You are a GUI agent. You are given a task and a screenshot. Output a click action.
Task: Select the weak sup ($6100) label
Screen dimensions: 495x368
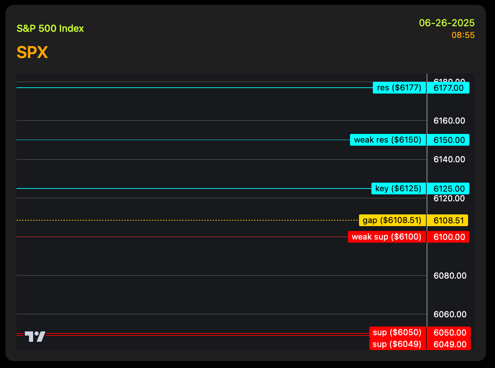click(x=387, y=237)
